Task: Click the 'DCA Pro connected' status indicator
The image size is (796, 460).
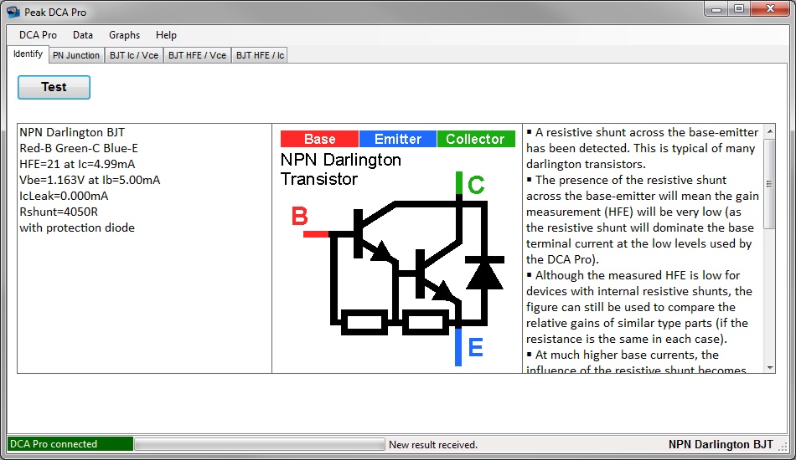Action: pos(70,444)
